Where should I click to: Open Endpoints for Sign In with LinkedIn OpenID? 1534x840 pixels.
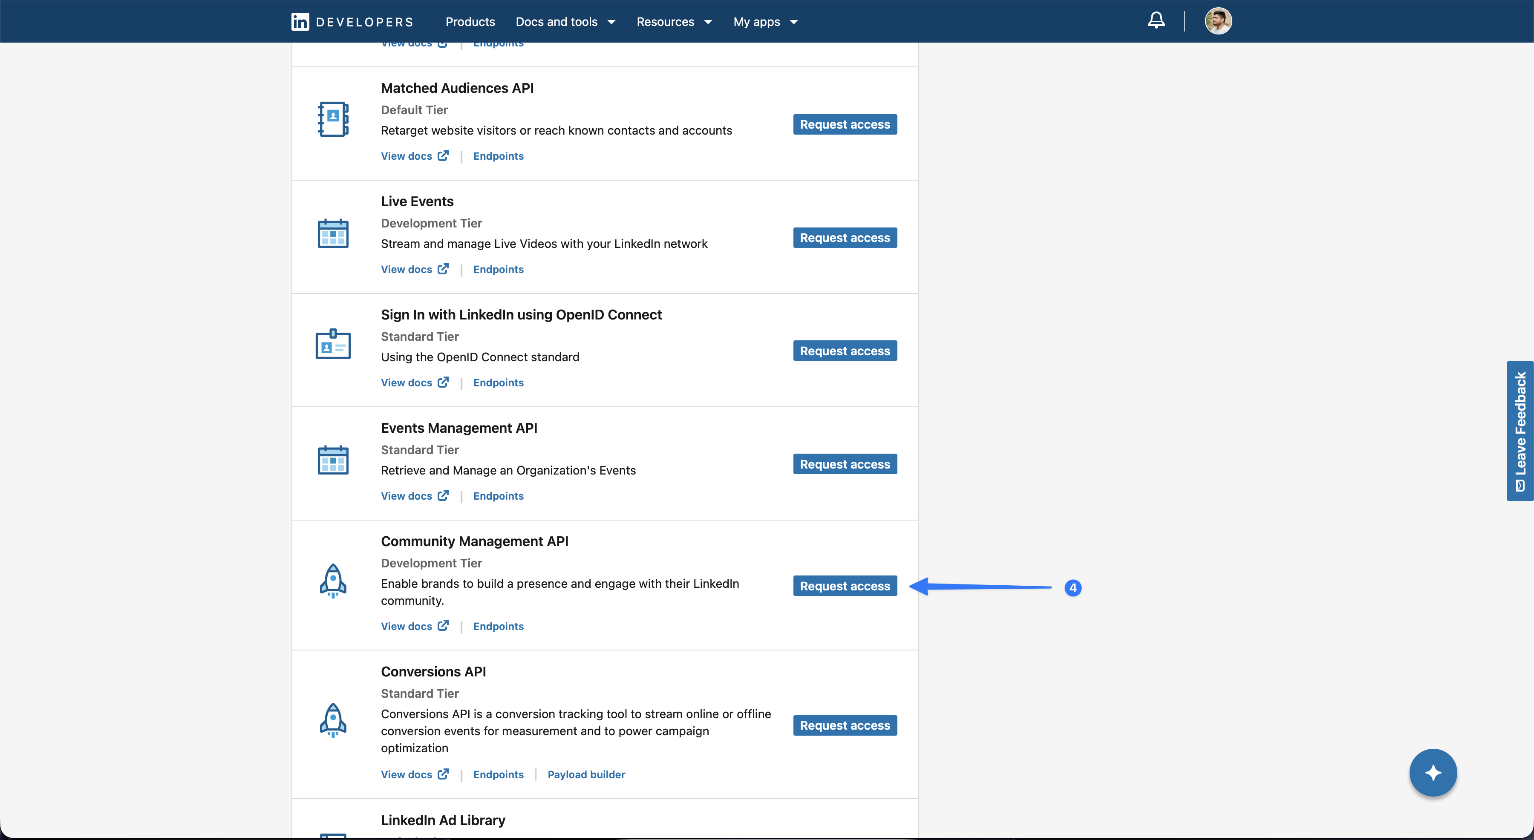pyautogui.click(x=499, y=383)
